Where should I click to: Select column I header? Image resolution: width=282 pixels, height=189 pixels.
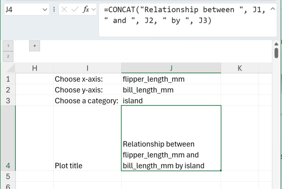[x=87, y=68]
